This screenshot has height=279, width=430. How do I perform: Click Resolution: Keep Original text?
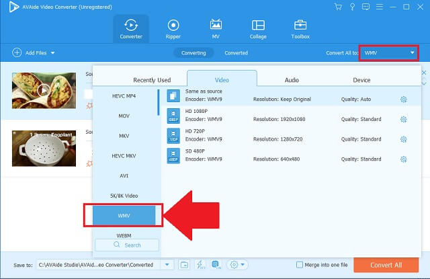(x=282, y=99)
